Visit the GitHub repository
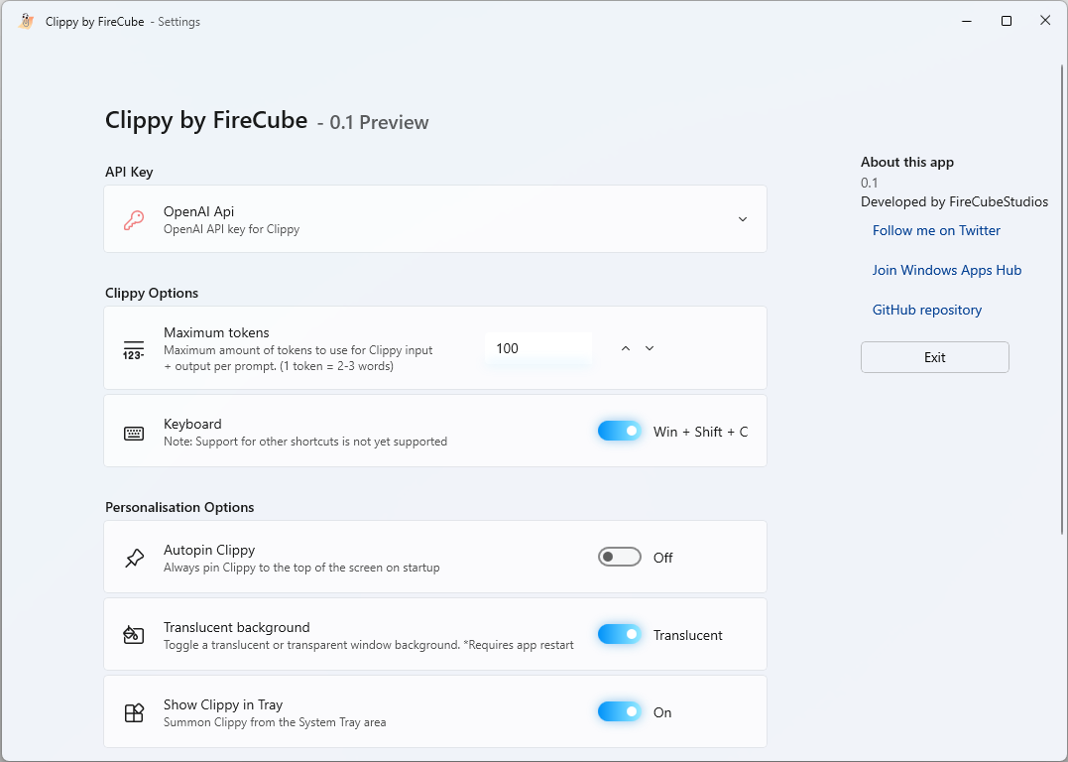This screenshot has height=762, width=1068. [926, 310]
